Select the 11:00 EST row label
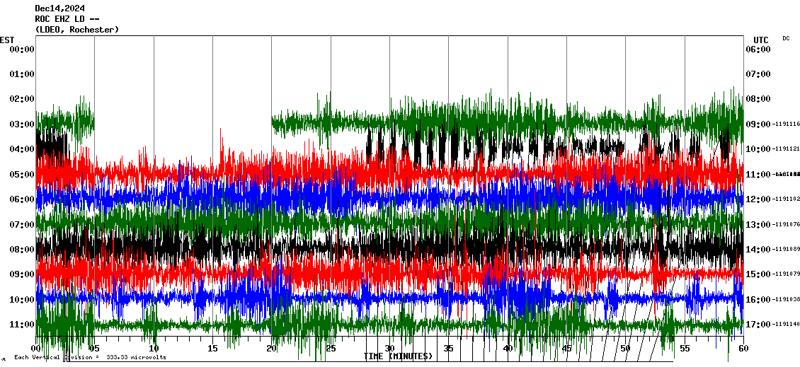 tap(22, 325)
